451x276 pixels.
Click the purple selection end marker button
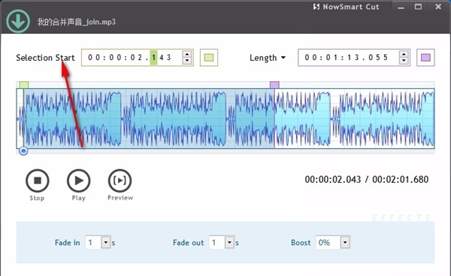(x=425, y=58)
